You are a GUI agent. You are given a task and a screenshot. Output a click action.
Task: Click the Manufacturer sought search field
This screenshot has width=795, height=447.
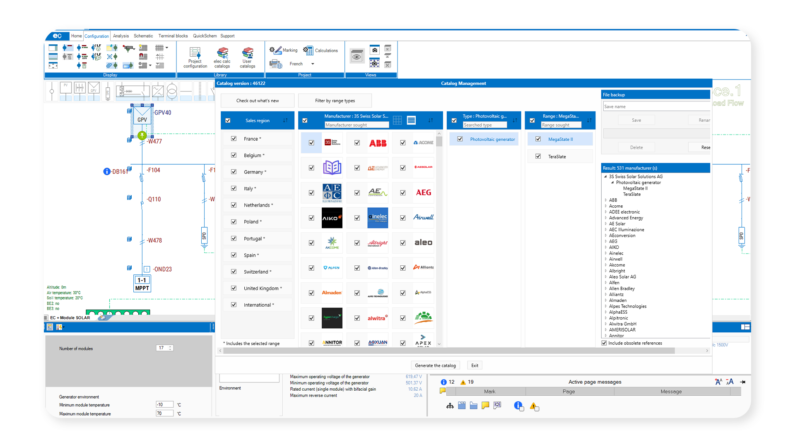point(356,125)
